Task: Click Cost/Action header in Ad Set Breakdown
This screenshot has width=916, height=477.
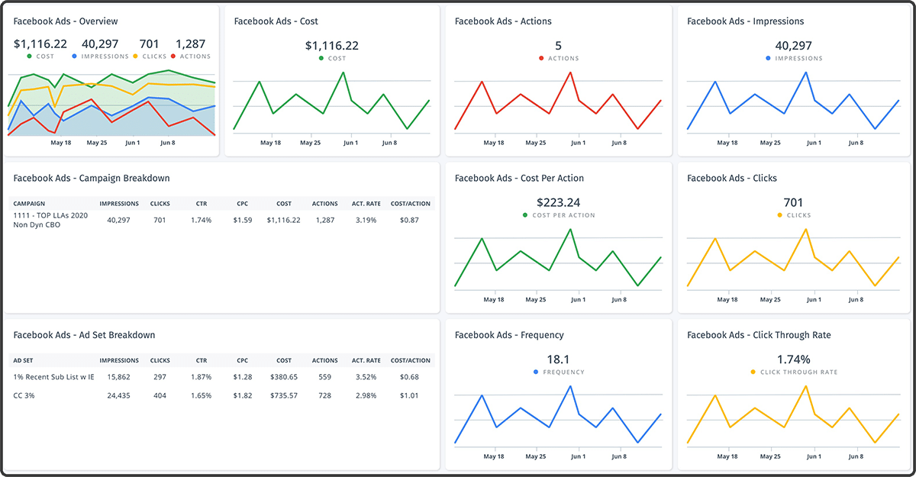Action: tap(410, 360)
